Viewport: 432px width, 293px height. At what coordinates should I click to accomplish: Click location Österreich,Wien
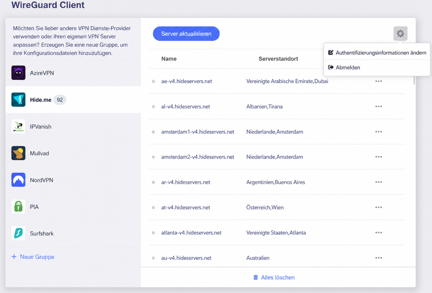coord(265,207)
